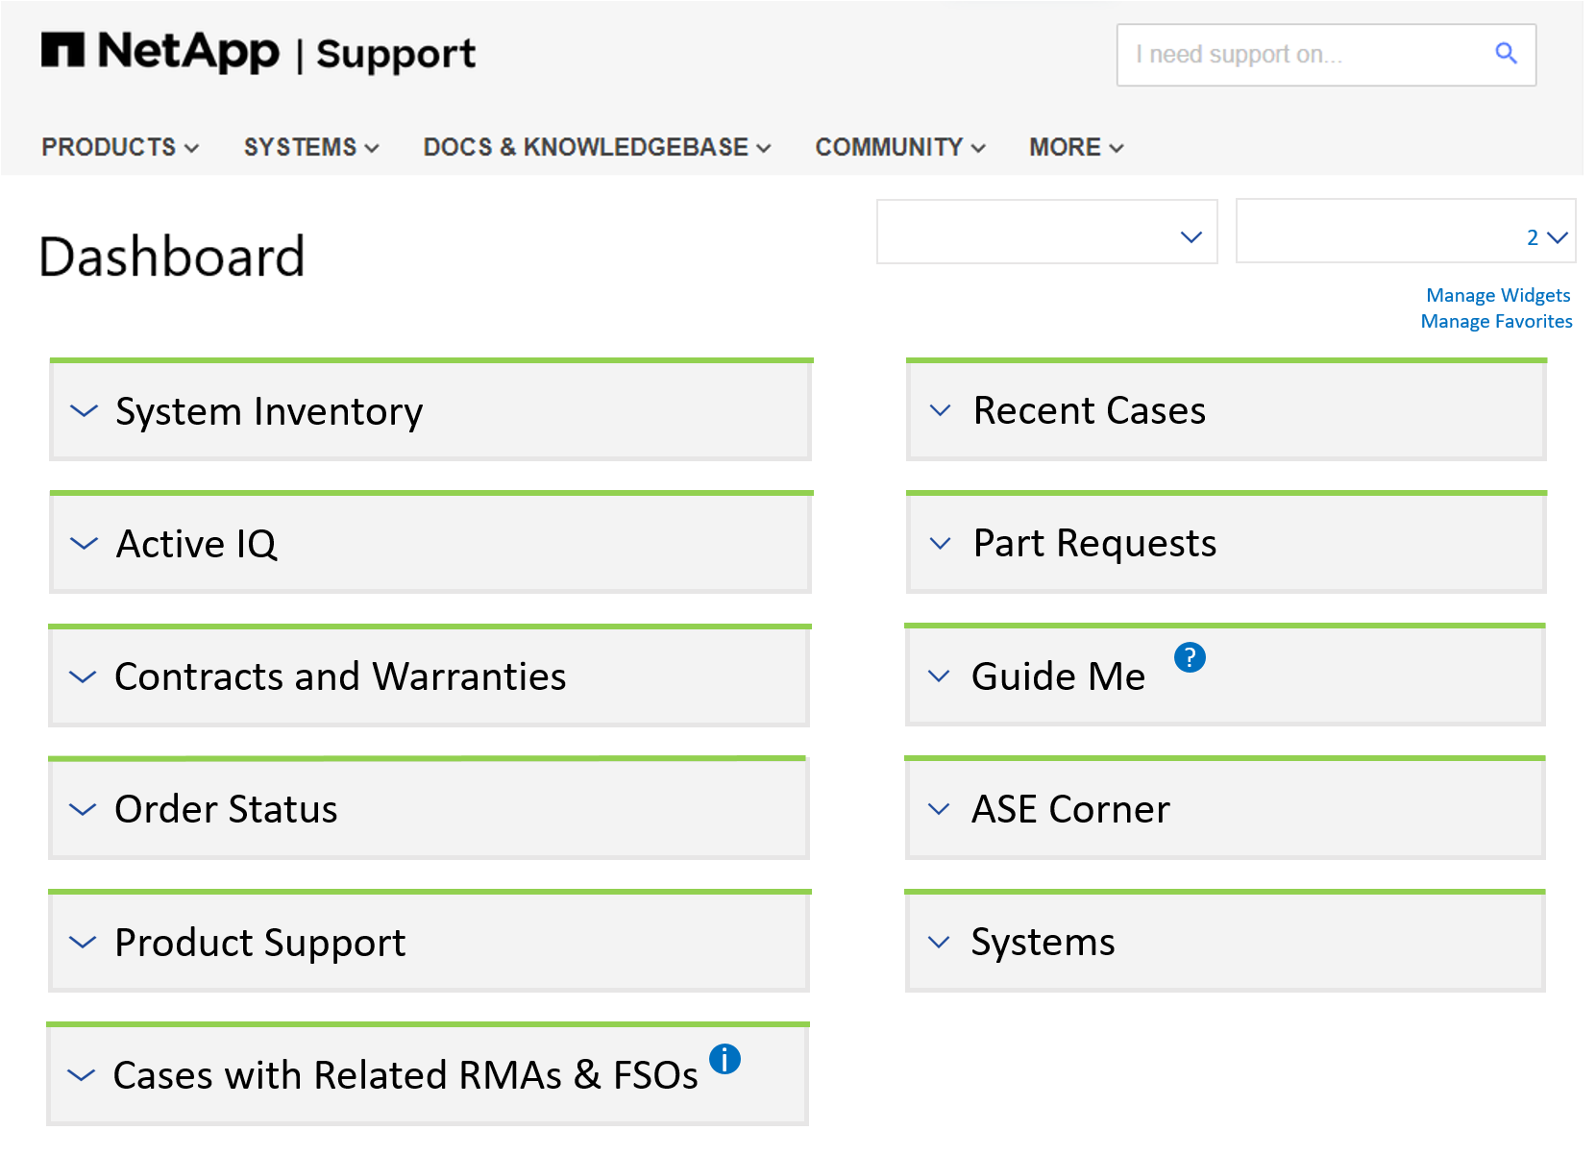
Task: Expand the Active IQ widget
Action: pyautogui.click(x=85, y=544)
